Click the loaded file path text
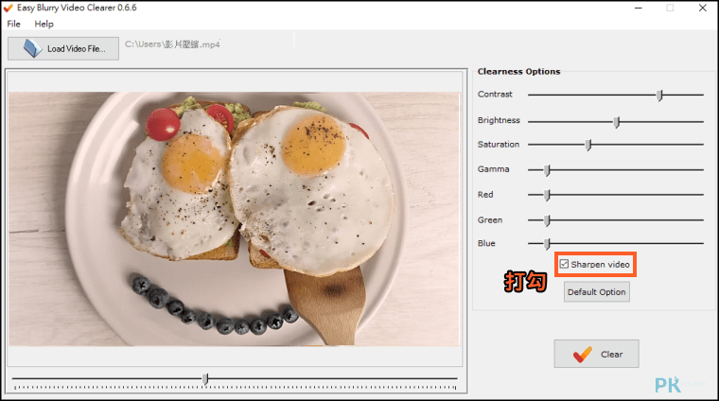 pos(172,44)
